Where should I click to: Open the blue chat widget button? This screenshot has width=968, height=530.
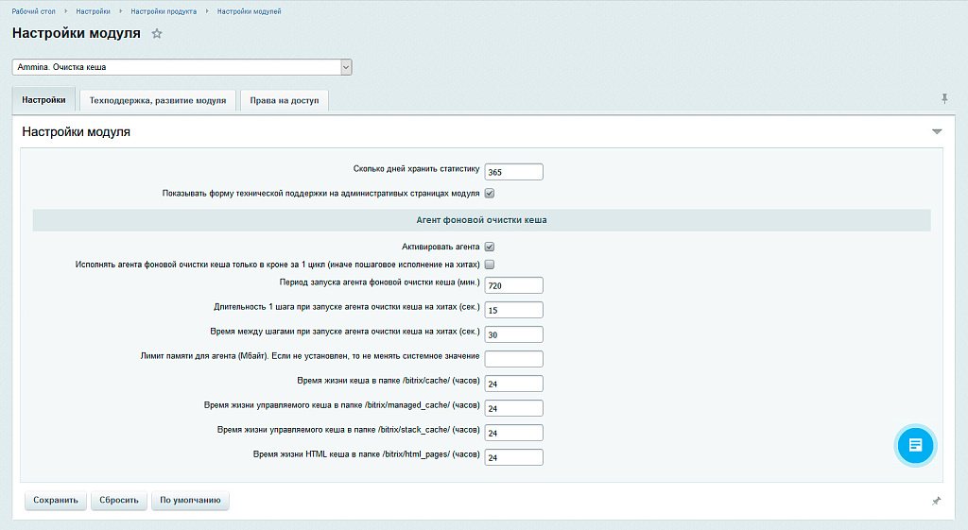pyautogui.click(x=914, y=445)
